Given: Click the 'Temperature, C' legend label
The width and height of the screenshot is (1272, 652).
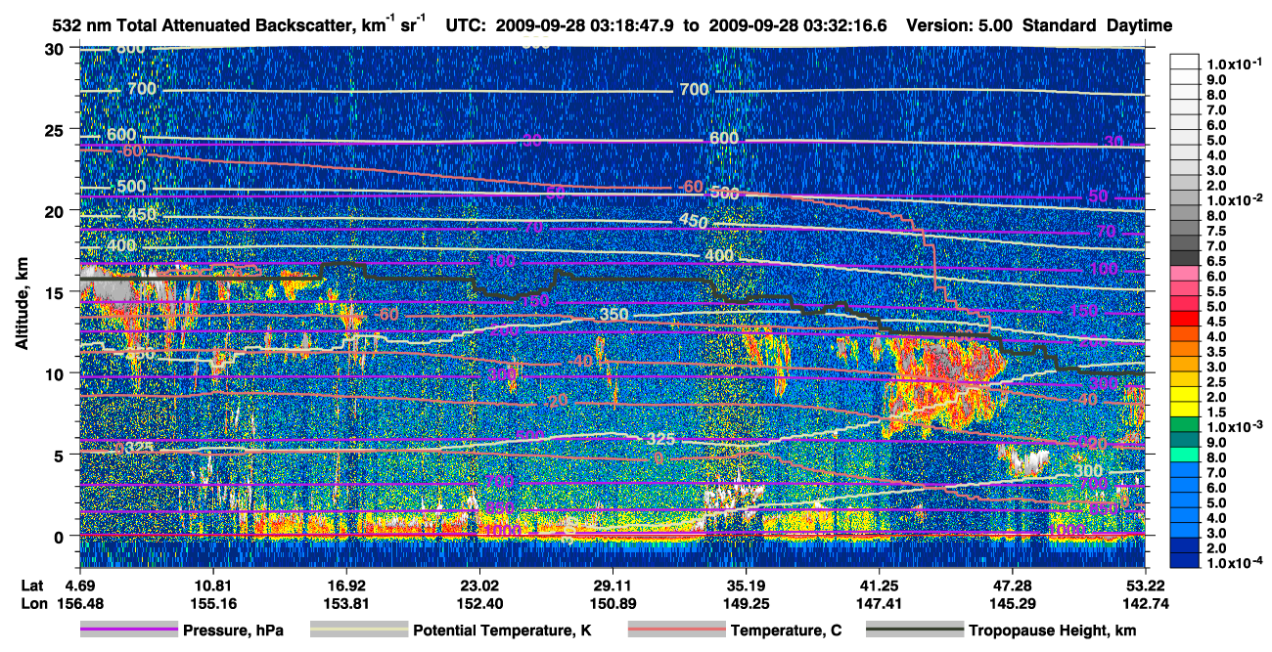Looking at the screenshot, I should 786,630.
